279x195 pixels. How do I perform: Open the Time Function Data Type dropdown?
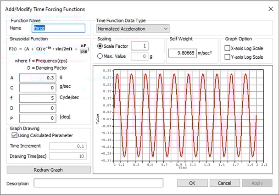[133, 28]
